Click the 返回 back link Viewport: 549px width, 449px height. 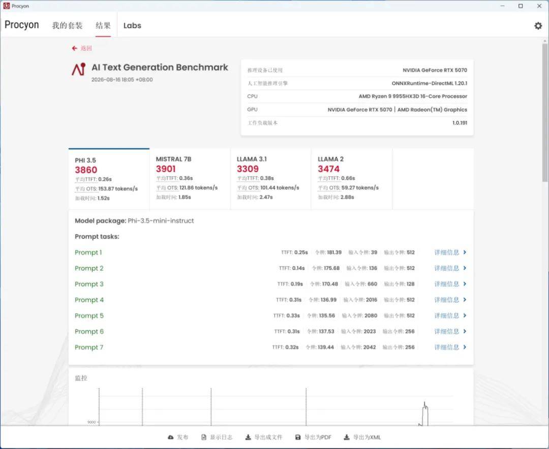coord(86,48)
